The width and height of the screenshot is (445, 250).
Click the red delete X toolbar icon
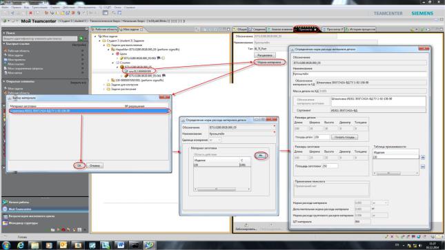tap(30, 13)
